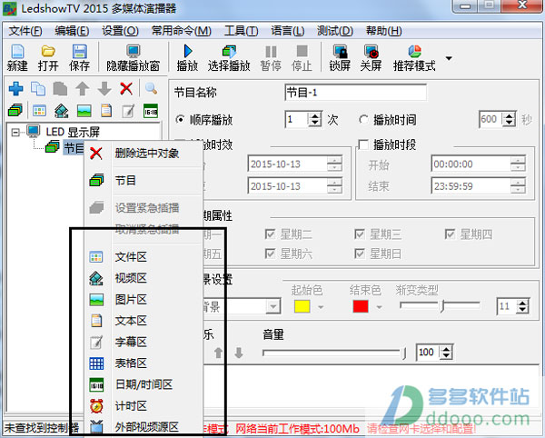The image size is (545, 438).
Task: Click the 渐变类型 slider
Action: 440,306
